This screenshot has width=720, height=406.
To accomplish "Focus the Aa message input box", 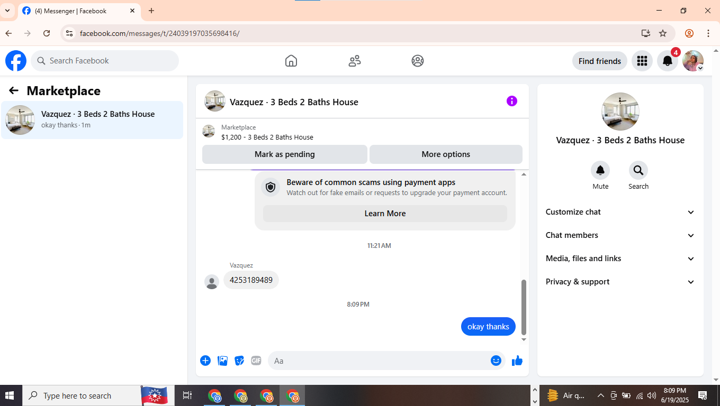I will click(379, 361).
